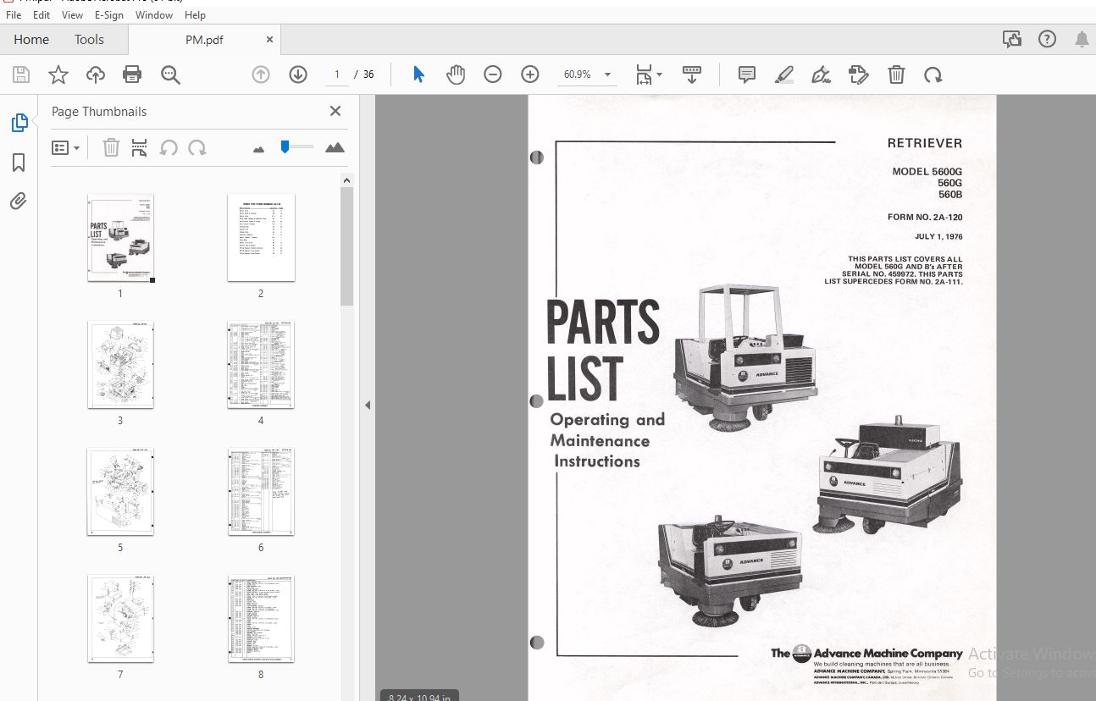Open thumbnails options menu dropdown
1096x701 pixels.
65,147
